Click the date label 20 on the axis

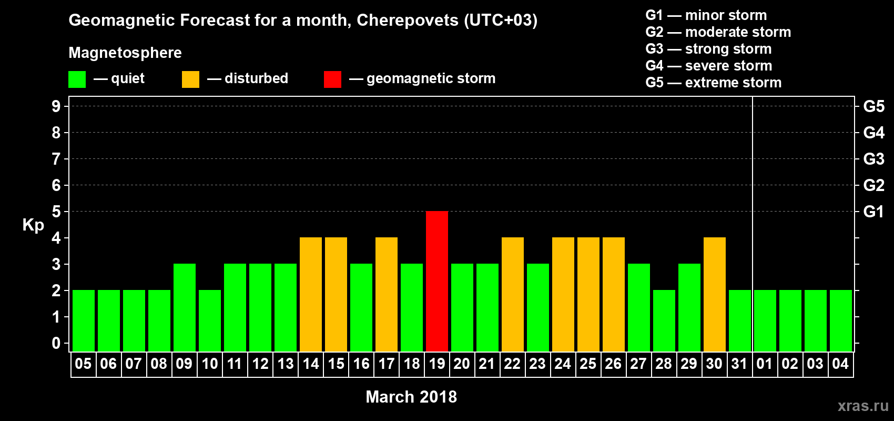[462, 364]
